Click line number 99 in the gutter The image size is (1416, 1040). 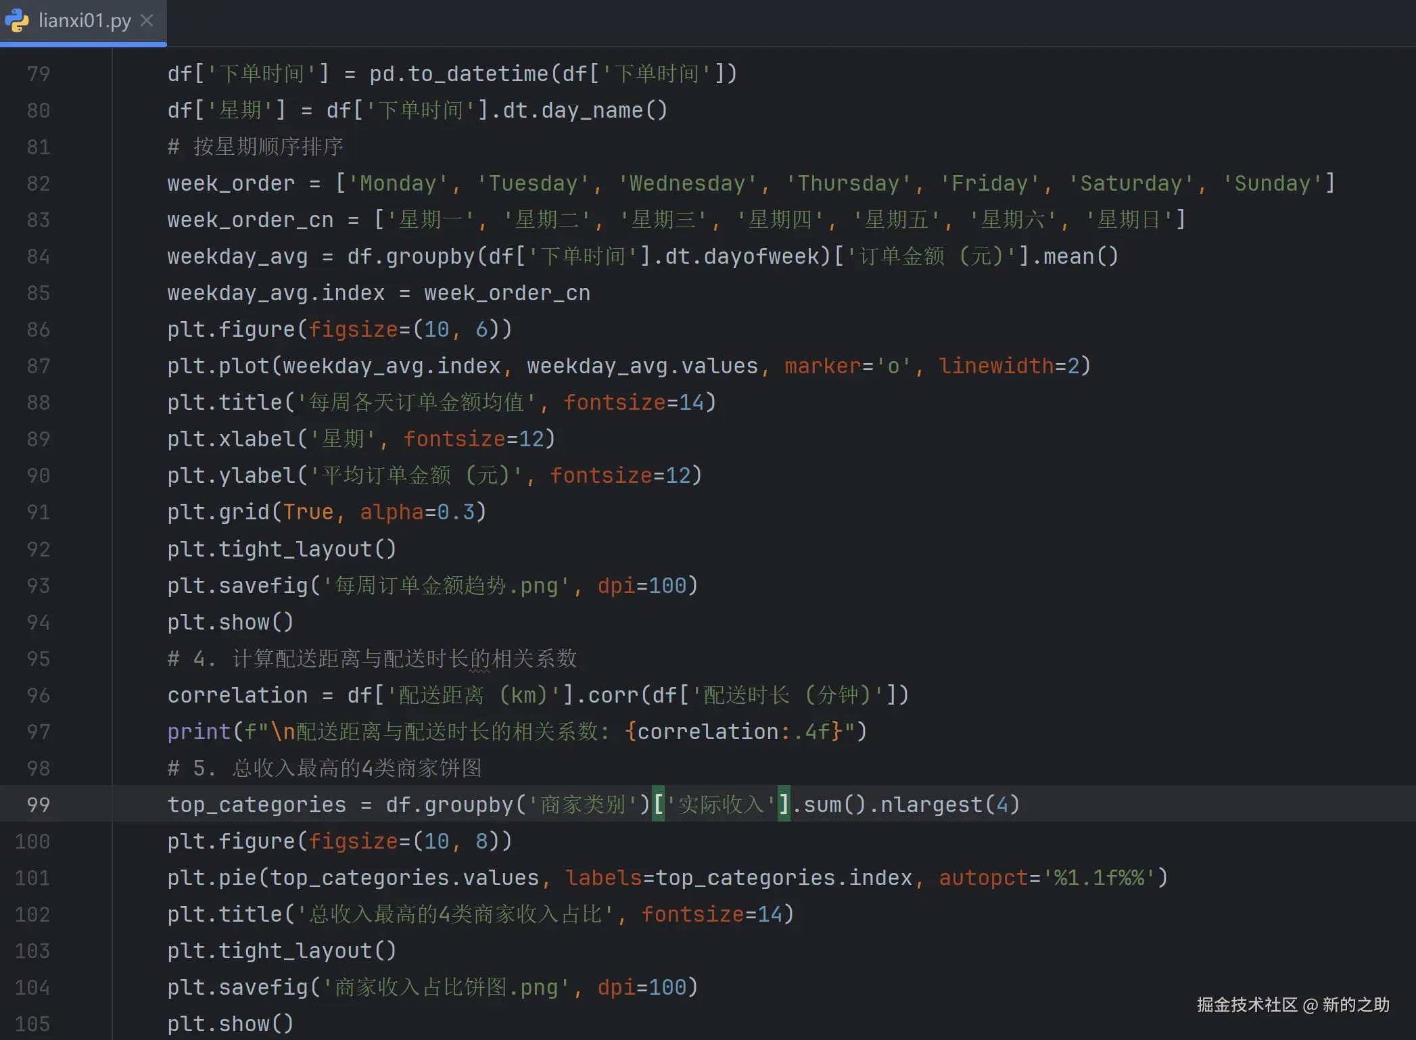click(39, 805)
